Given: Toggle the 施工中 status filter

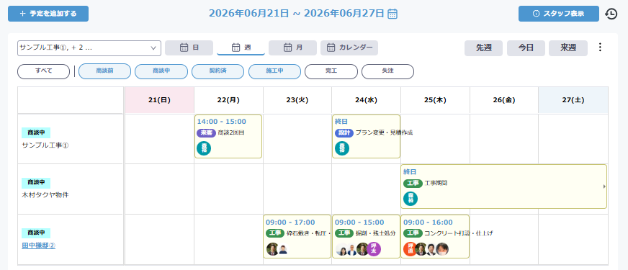Looking at the screenshot, I should pyautogui.click(x=275, y=71).
